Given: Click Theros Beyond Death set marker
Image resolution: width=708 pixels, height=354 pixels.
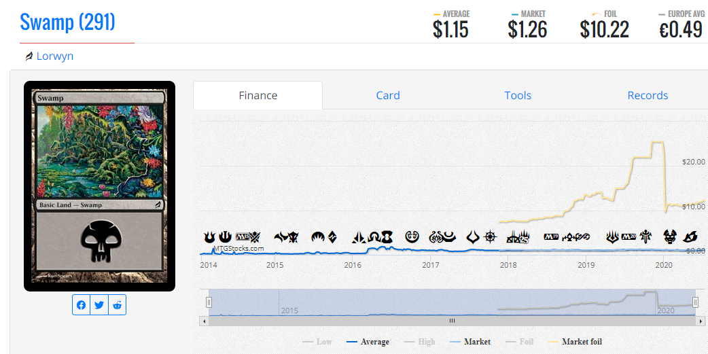Looking at the screenshot, I should [x=670, y=236].
